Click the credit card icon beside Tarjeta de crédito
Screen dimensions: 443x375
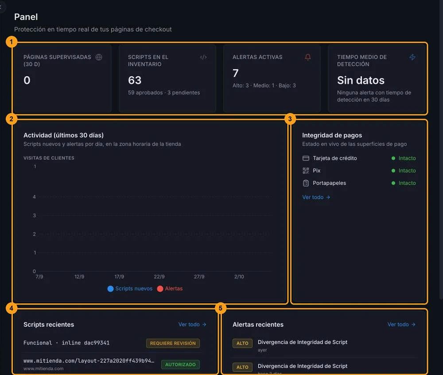[x=306, y=158]
